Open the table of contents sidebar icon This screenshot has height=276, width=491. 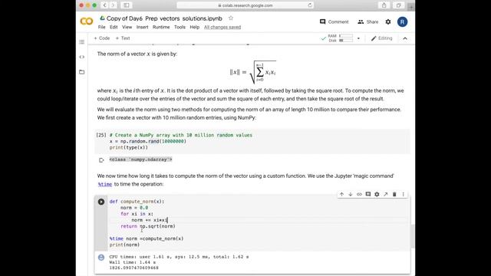tap(82, 42)
